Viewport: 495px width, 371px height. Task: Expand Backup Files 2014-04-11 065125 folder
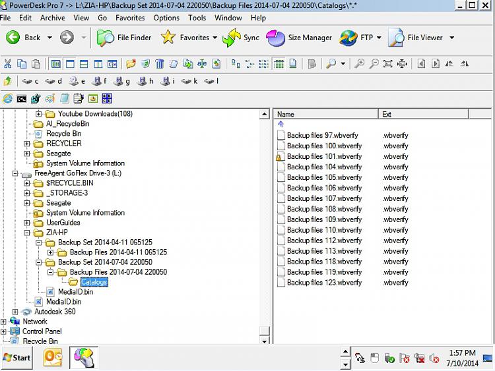(x=51, y=252)
